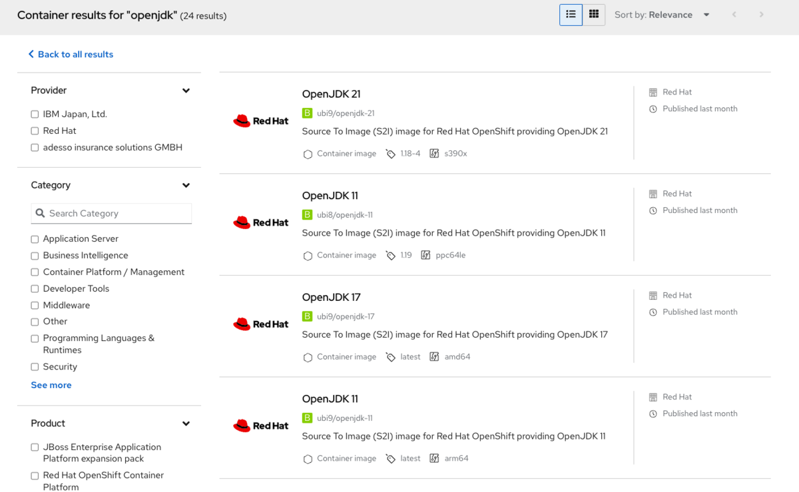Click the tag icon beside version 1.19

point(390,255)
